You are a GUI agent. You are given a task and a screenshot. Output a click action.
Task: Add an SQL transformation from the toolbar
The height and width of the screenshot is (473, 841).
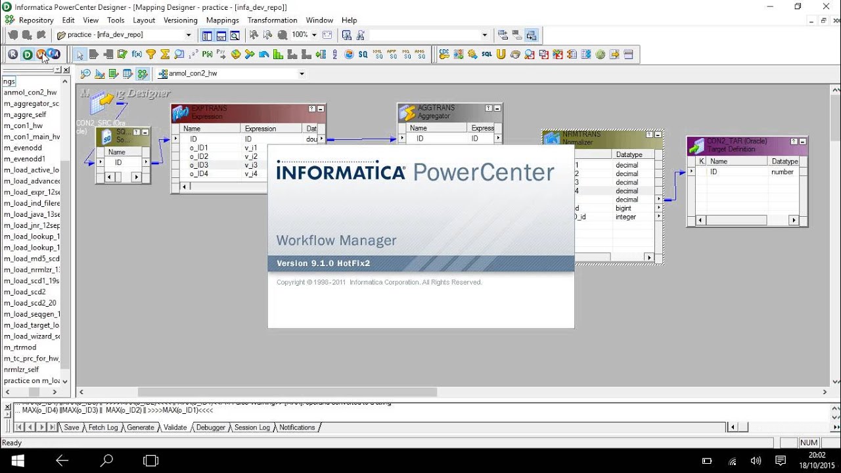(x=487, y=55)
